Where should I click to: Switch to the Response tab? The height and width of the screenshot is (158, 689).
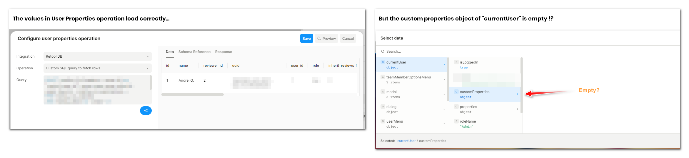(x=223, y=52)
